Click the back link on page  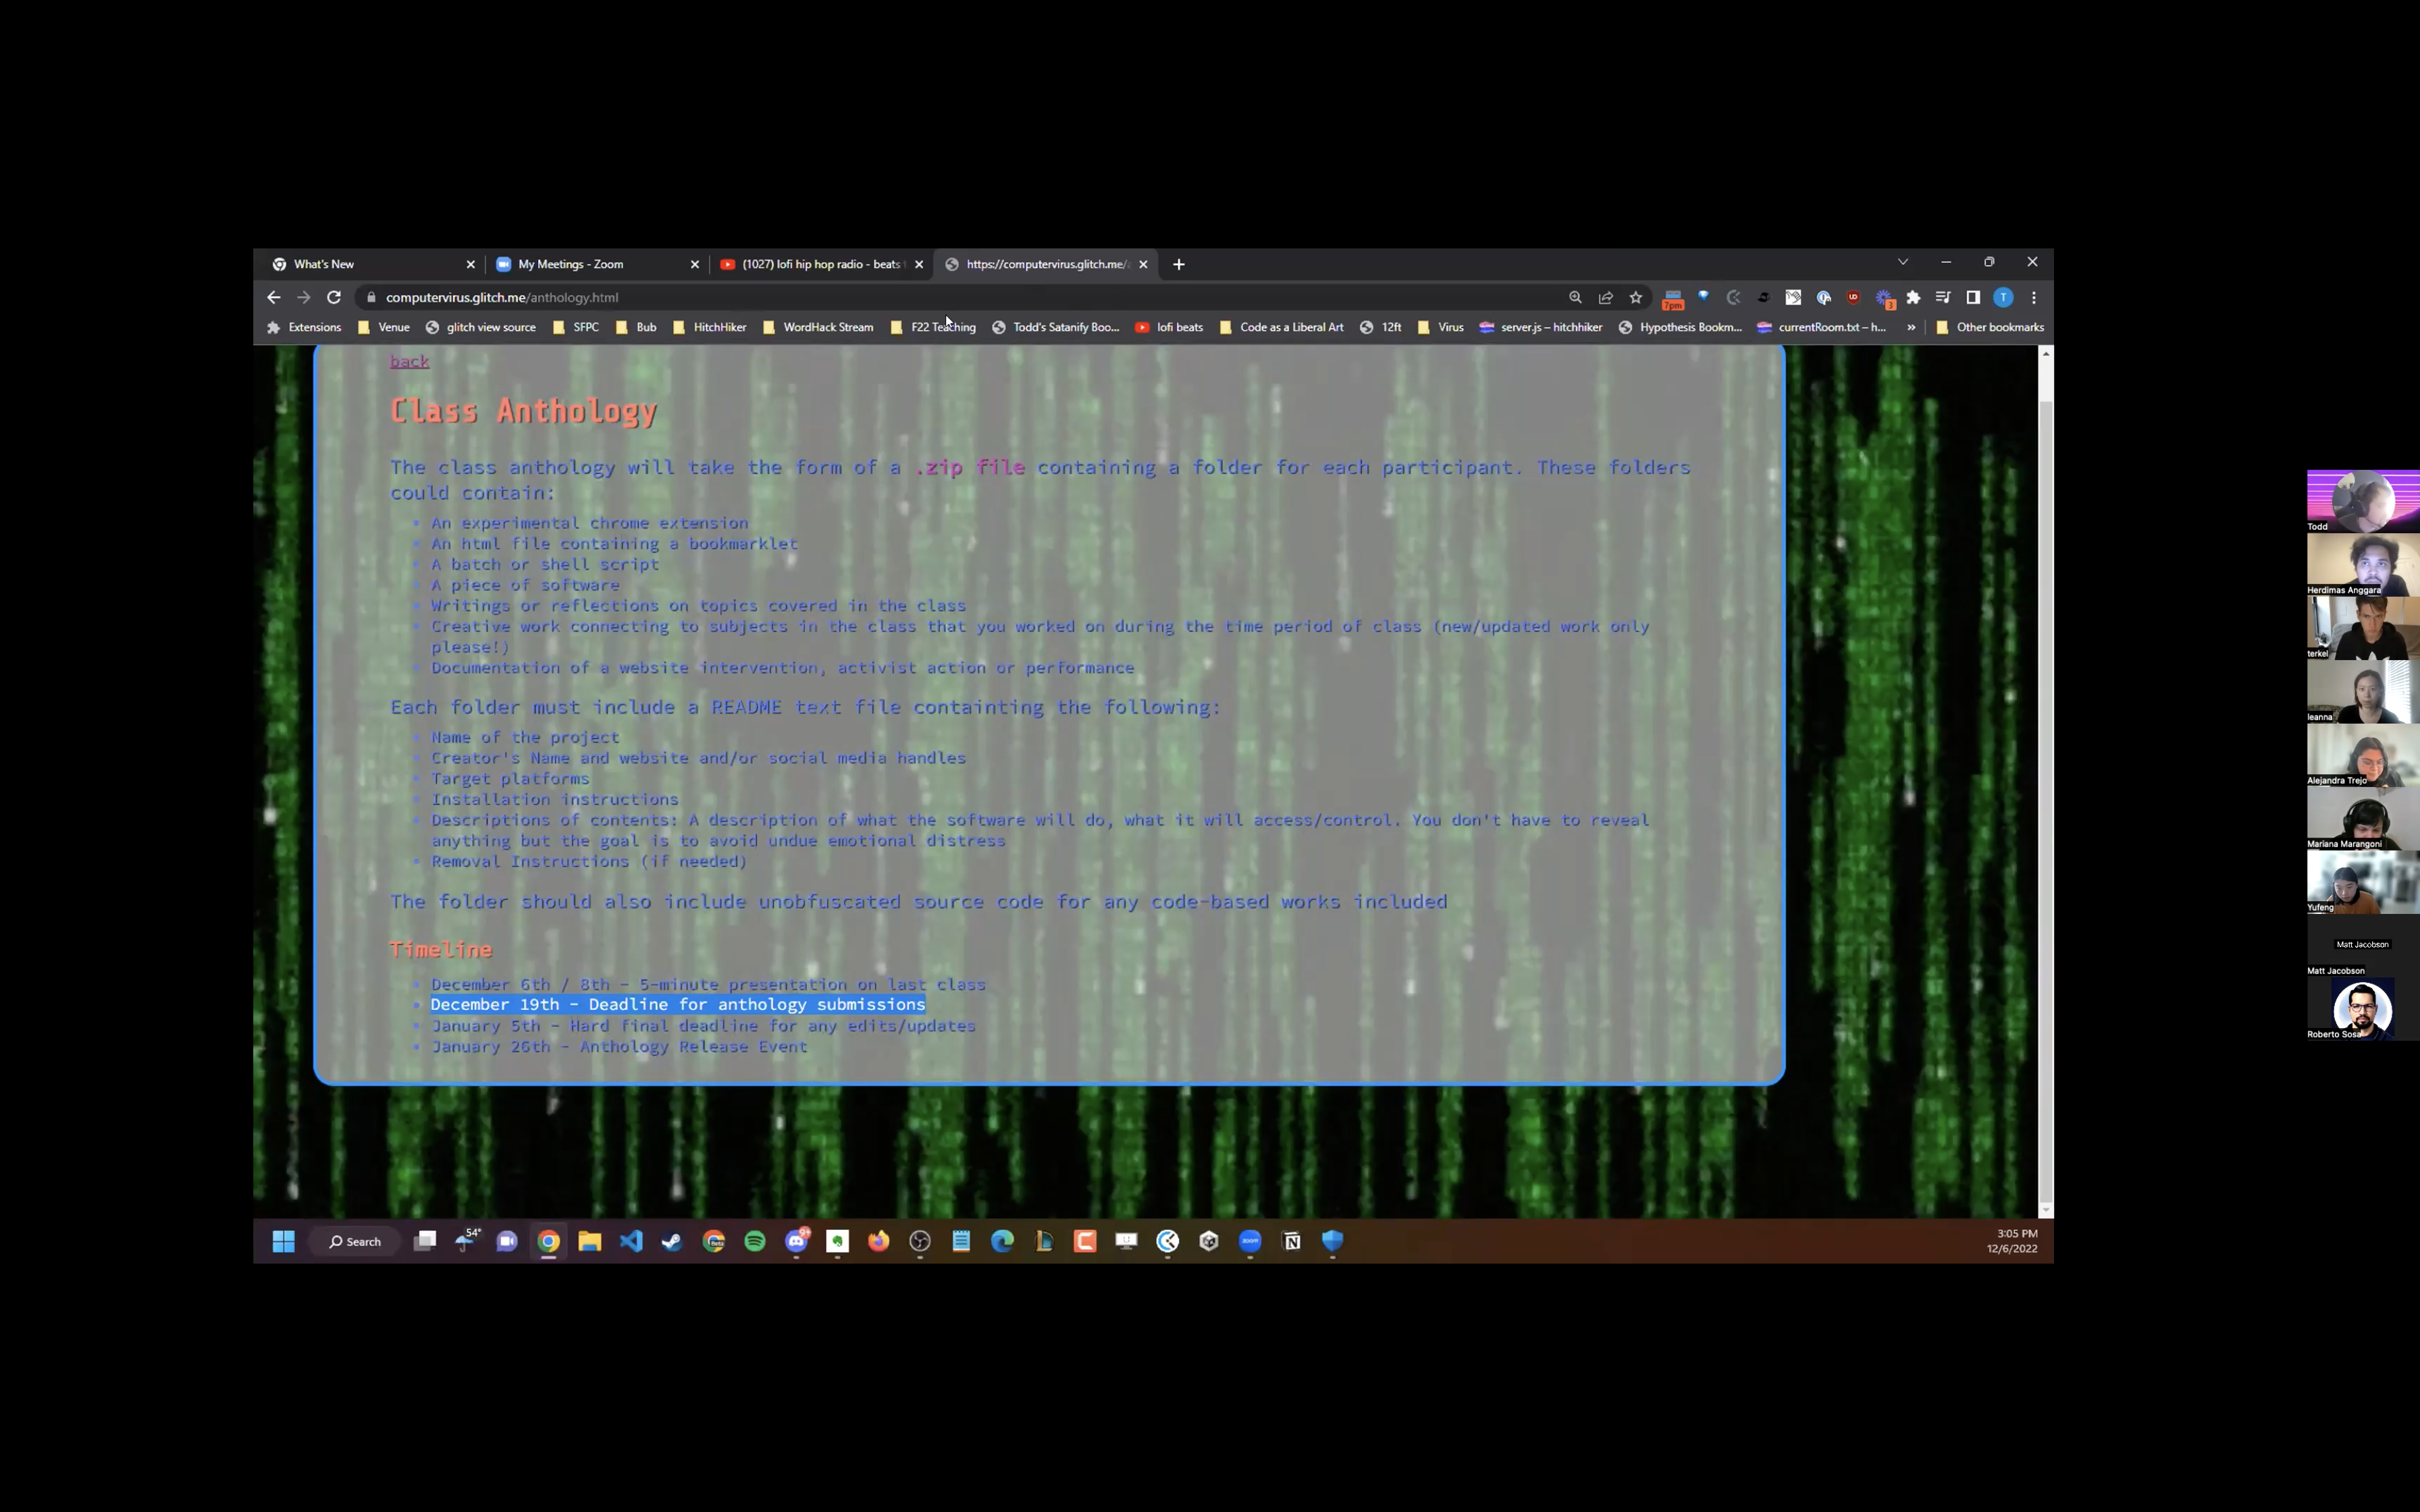(x=409, y=361)
